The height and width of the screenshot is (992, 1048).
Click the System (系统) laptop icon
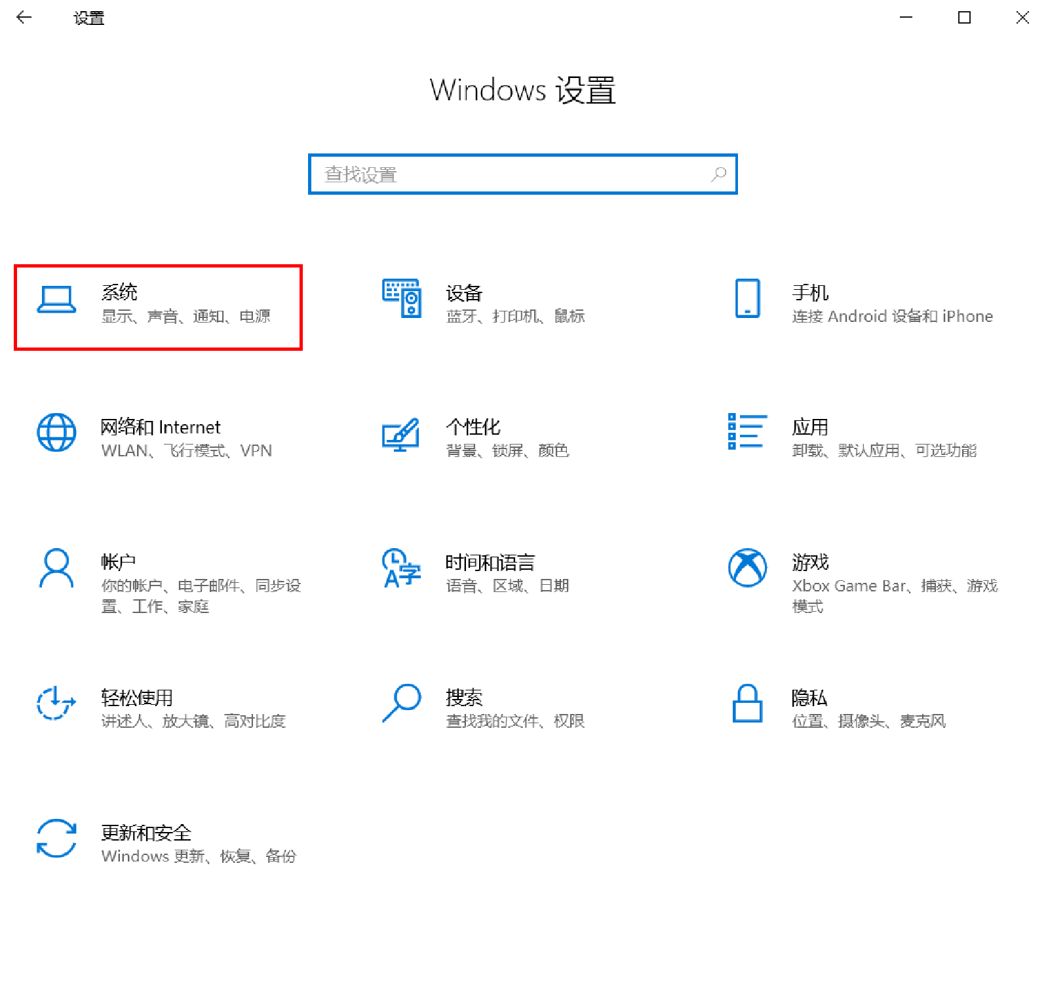[56, 300]
